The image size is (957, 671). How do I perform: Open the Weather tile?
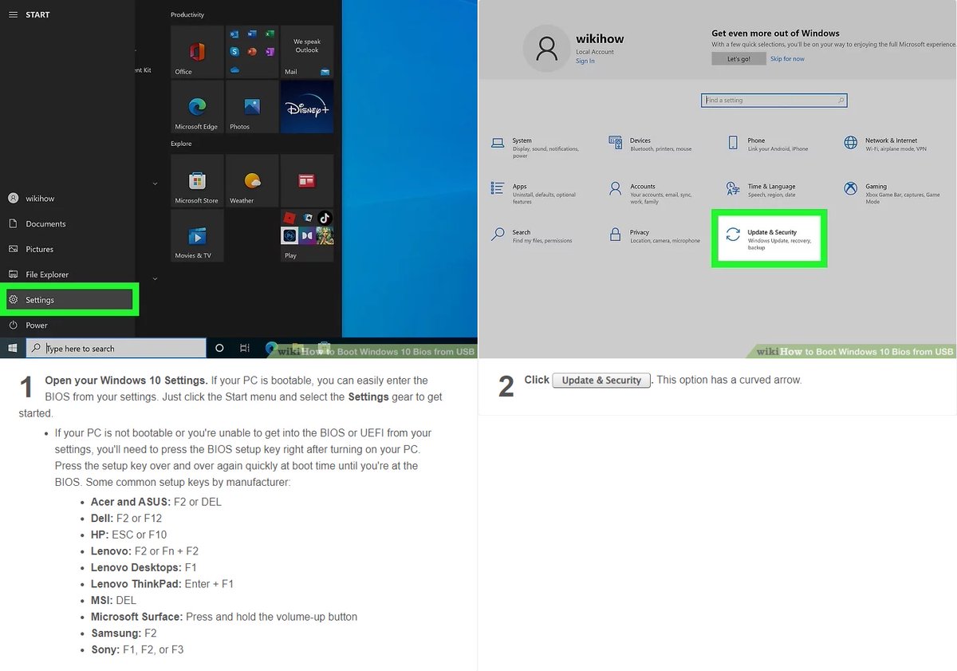tap(252, 180)
